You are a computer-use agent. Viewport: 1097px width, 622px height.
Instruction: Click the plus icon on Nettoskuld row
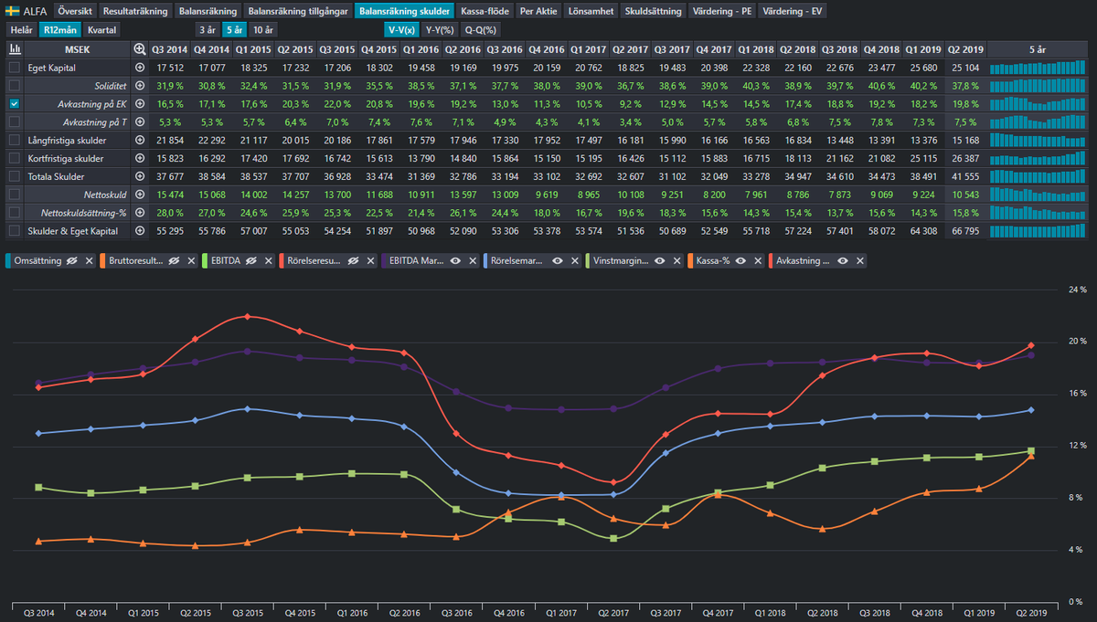140,194
